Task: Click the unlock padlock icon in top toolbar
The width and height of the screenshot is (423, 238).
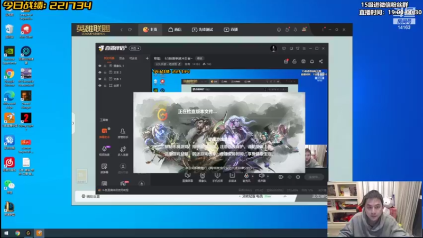Action: 295,61
